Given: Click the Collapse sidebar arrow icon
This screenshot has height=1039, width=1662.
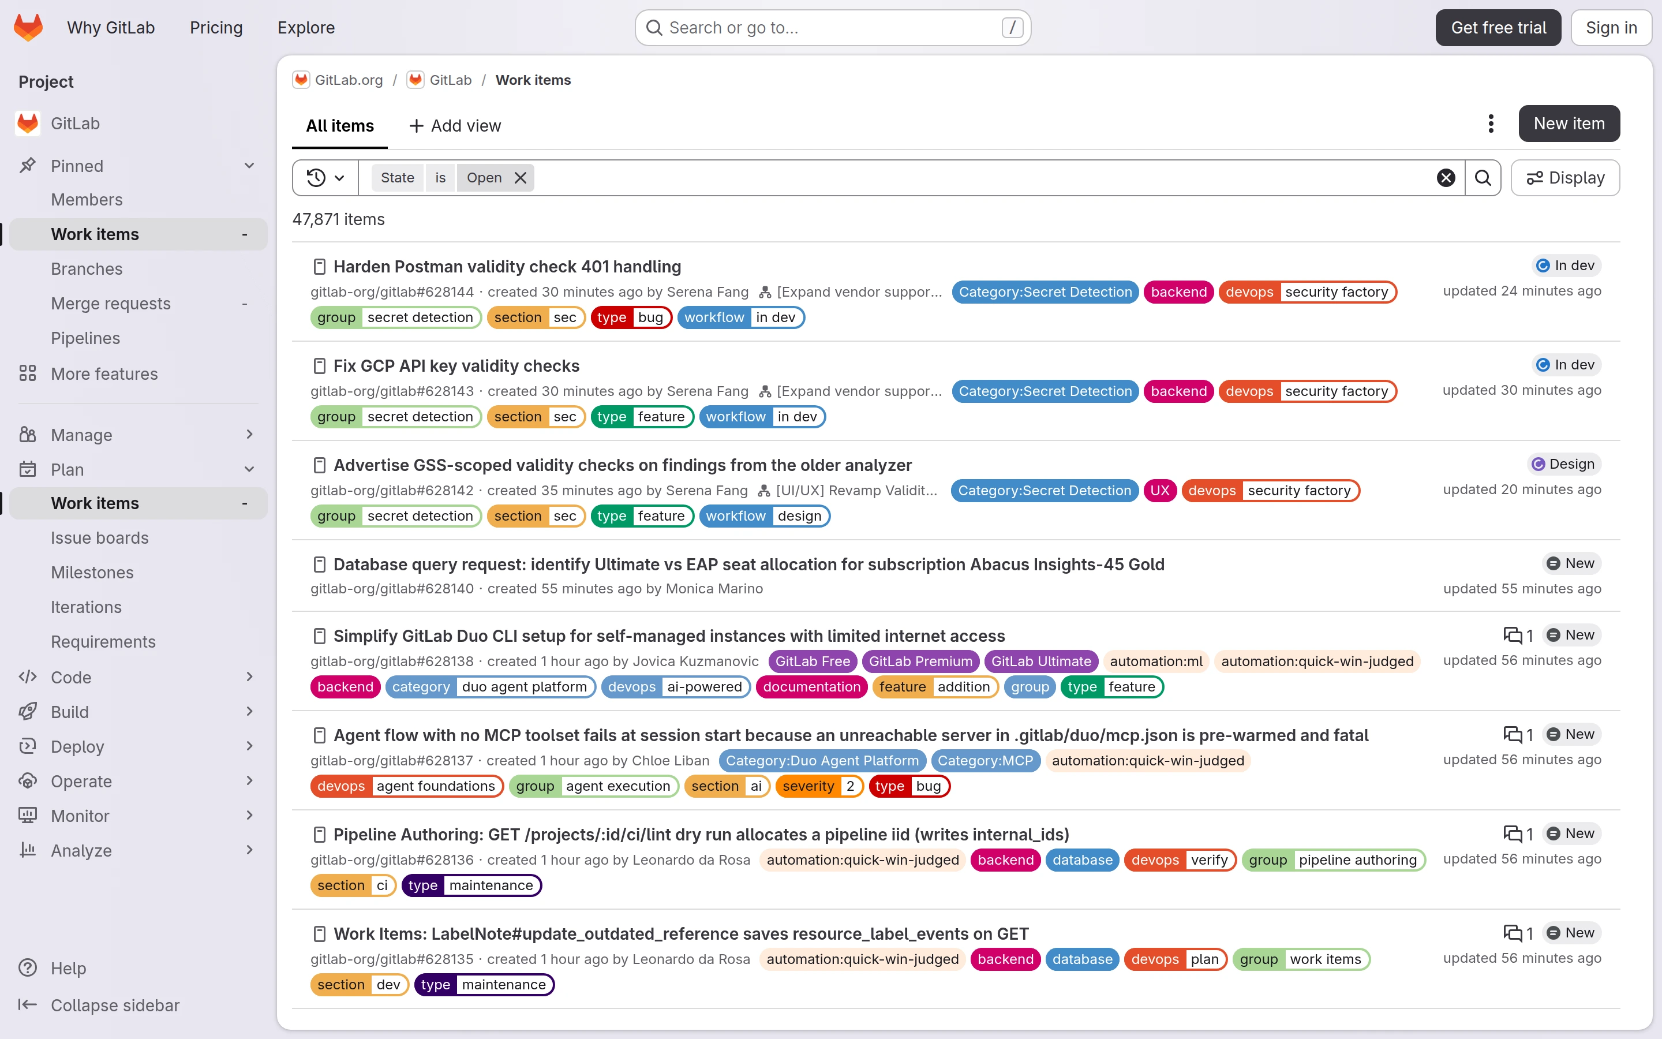Looking at the screenshot, I should click(28, 1004).
